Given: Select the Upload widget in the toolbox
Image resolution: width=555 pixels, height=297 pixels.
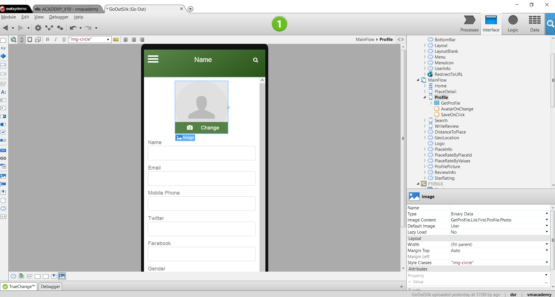Looking at the screenshot, I should (3, 192).
